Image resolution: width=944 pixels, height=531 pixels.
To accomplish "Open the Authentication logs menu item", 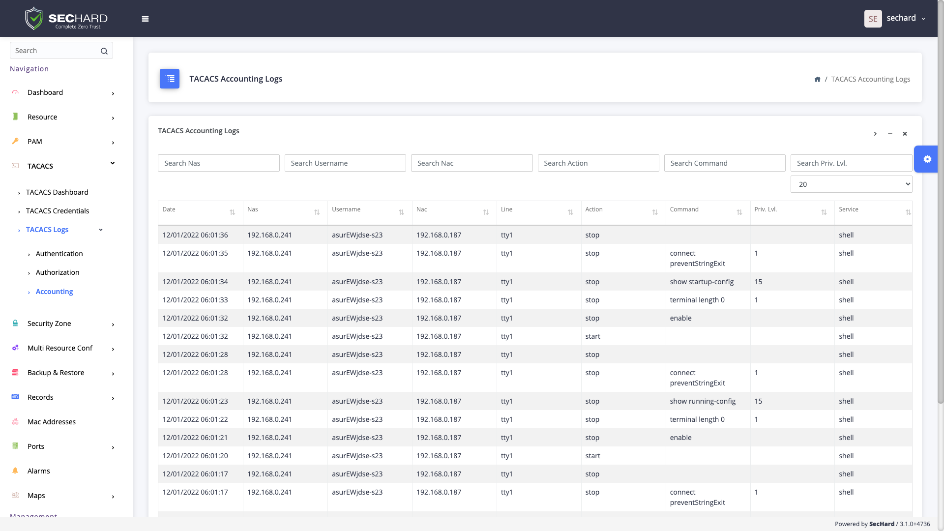I will pos(59,254).
